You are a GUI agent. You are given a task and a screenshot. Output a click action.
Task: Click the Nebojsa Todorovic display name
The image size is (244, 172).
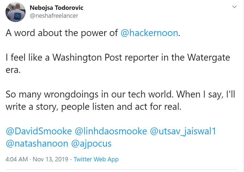point(56,8)
